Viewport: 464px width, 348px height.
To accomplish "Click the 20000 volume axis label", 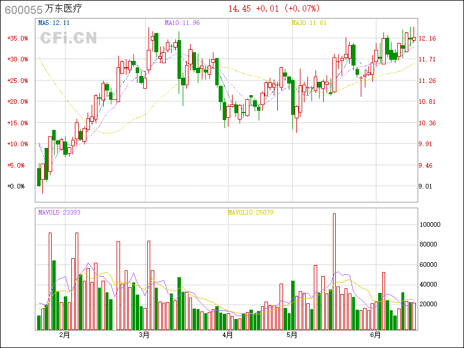I will [428, 304].
